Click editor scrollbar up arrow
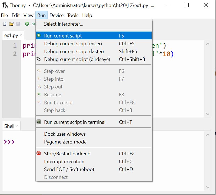The width and height of the screenshot is (216, 195). [x=208, y=44]
